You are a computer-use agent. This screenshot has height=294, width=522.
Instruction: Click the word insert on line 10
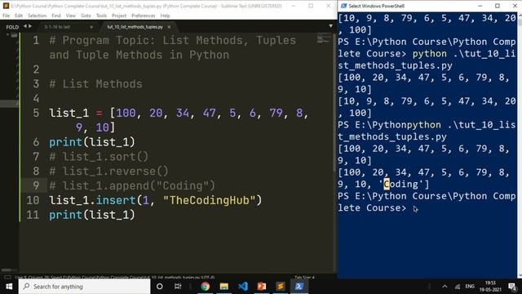116,200
